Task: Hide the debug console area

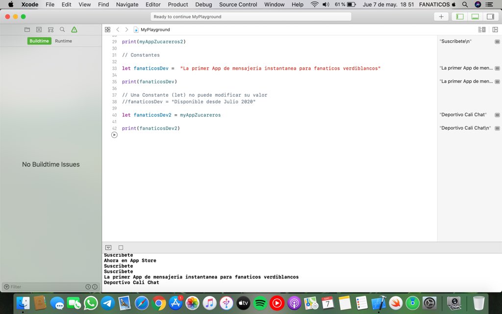Action: click(108, 247)
